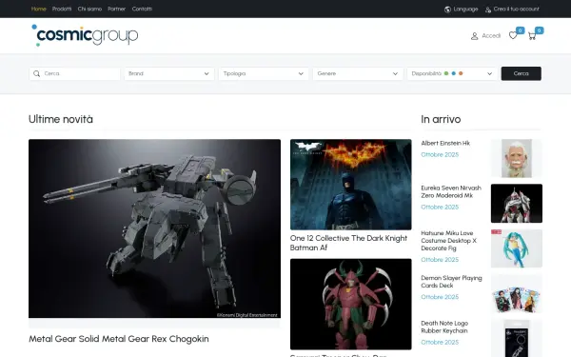Click the magnifier icon in the search field

tap(37, 73)
